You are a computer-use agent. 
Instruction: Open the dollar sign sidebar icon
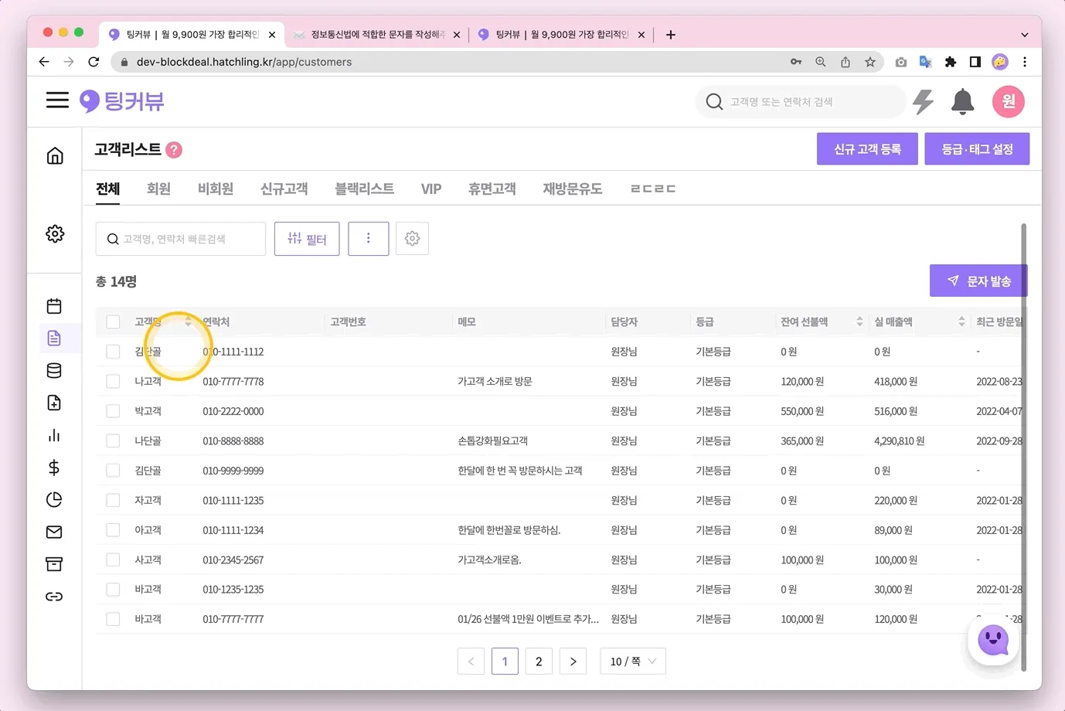54,468
